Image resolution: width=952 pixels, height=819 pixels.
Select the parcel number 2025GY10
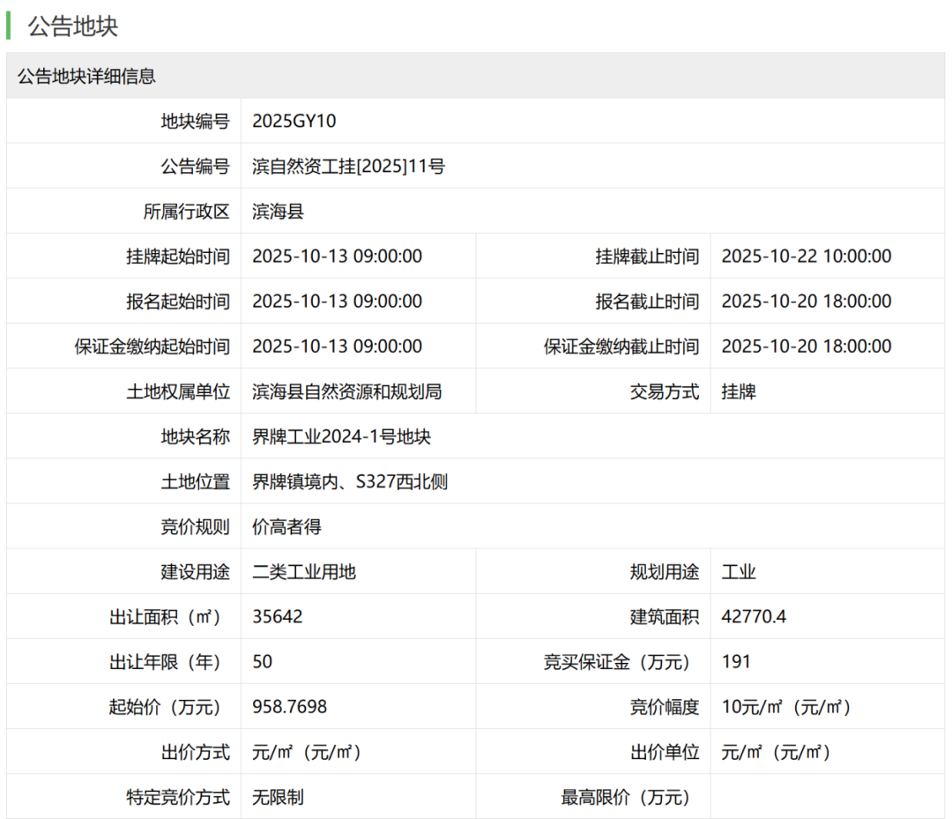click(x=294, y=122)
